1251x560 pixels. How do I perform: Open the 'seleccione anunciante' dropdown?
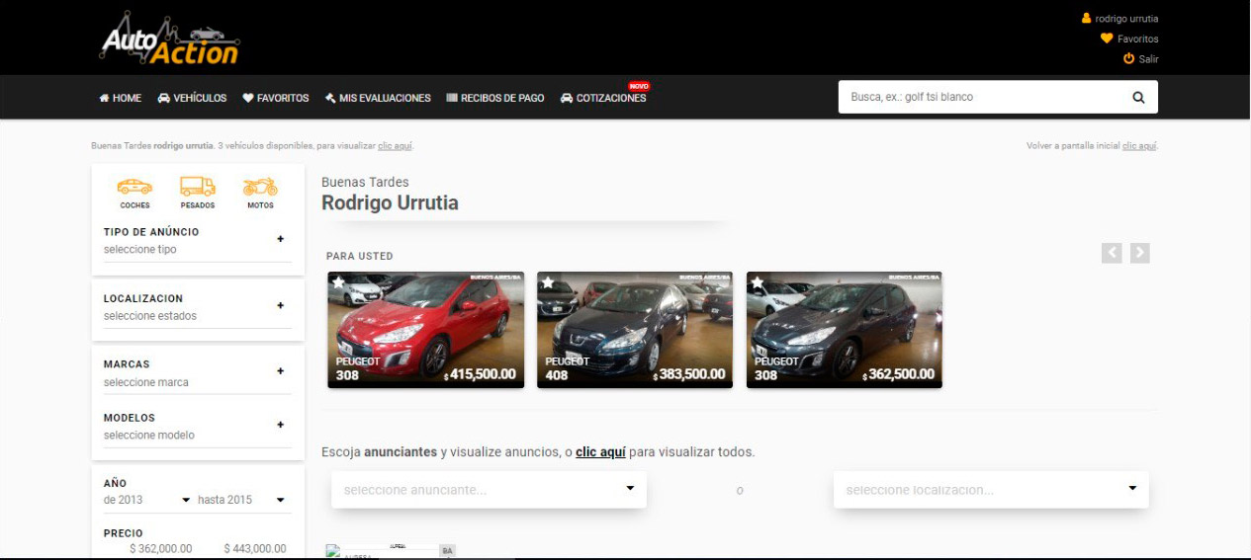tap(489, 489)
